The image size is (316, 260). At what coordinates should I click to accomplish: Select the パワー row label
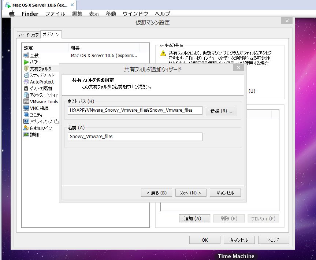click(35, 62)
